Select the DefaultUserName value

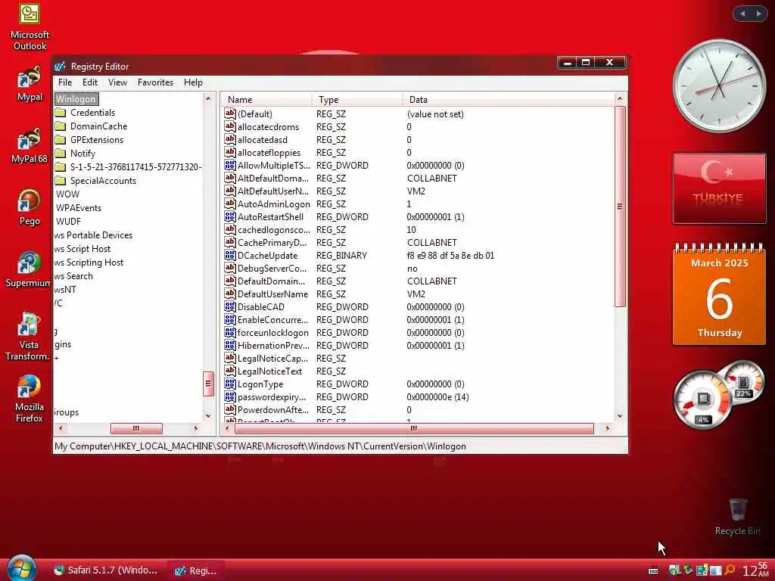click(x=272, y=294)
